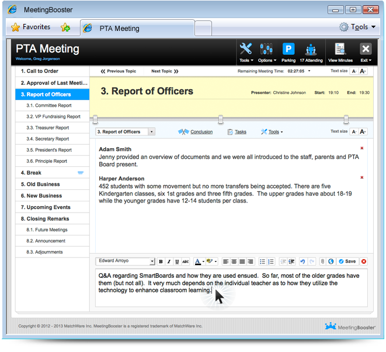Click the Exit X icon in the header
This screenshot has width=386, height=352.
366,48
